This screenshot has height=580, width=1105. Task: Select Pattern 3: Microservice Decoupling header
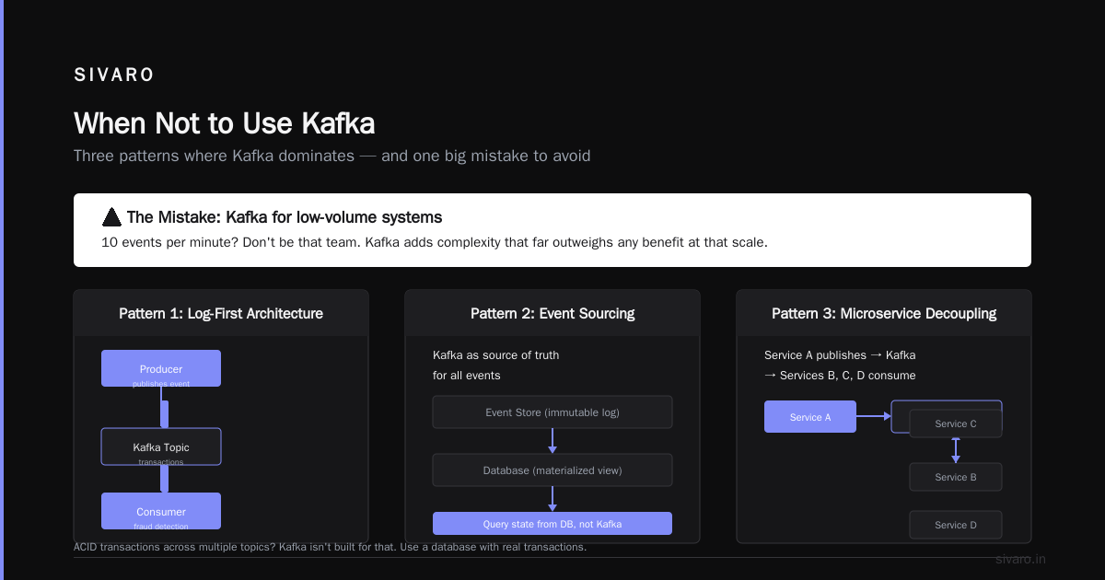pyautogui.click(x=884, y=313)
